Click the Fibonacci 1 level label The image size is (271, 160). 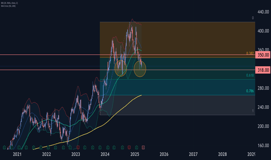tap(253, 111)
